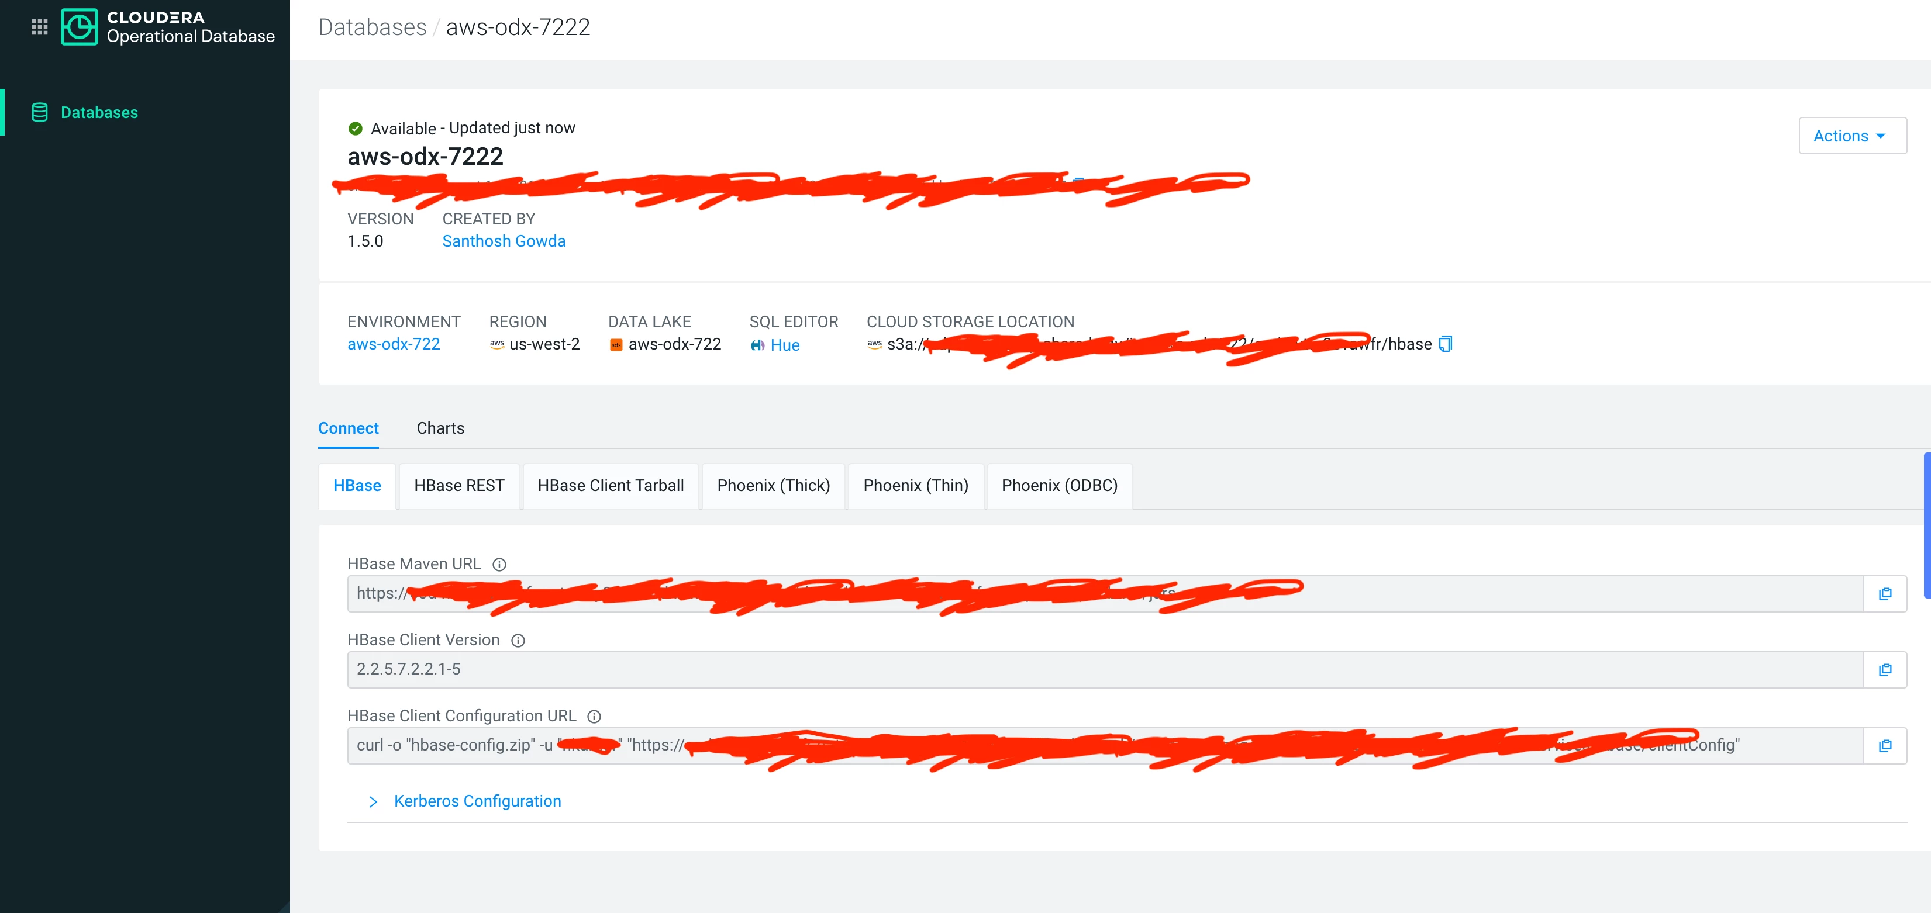
Task: Go to Databases breadcrumb
Action: click(372, 27)
